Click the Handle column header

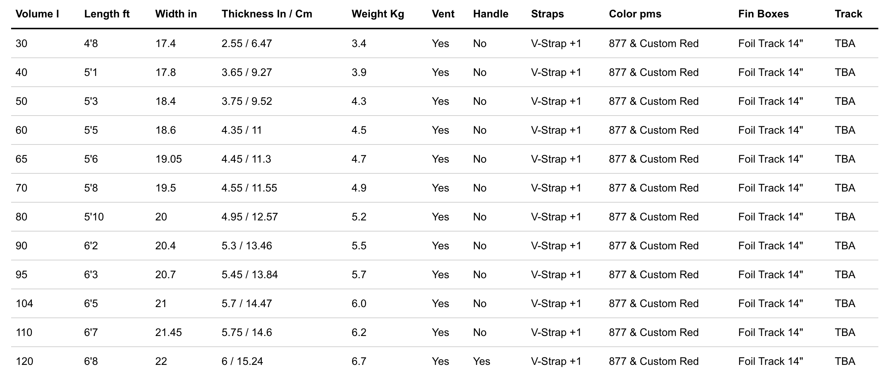click(491, 14)
